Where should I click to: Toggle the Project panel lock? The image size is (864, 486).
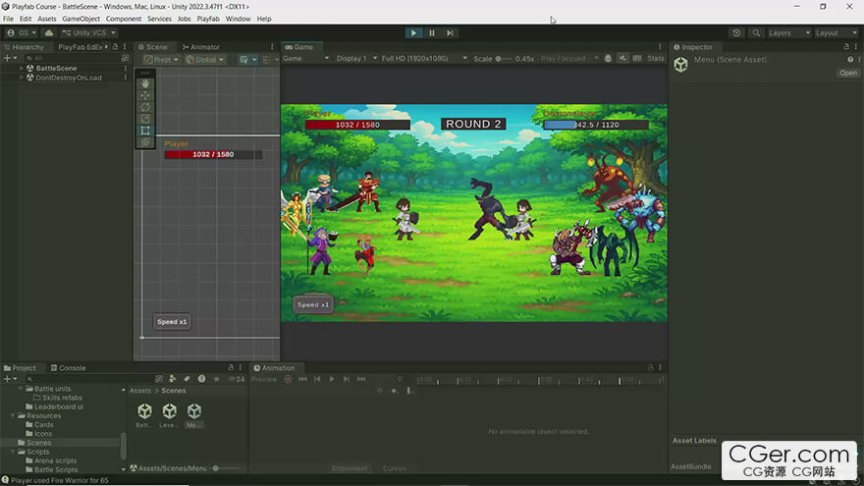231,367
